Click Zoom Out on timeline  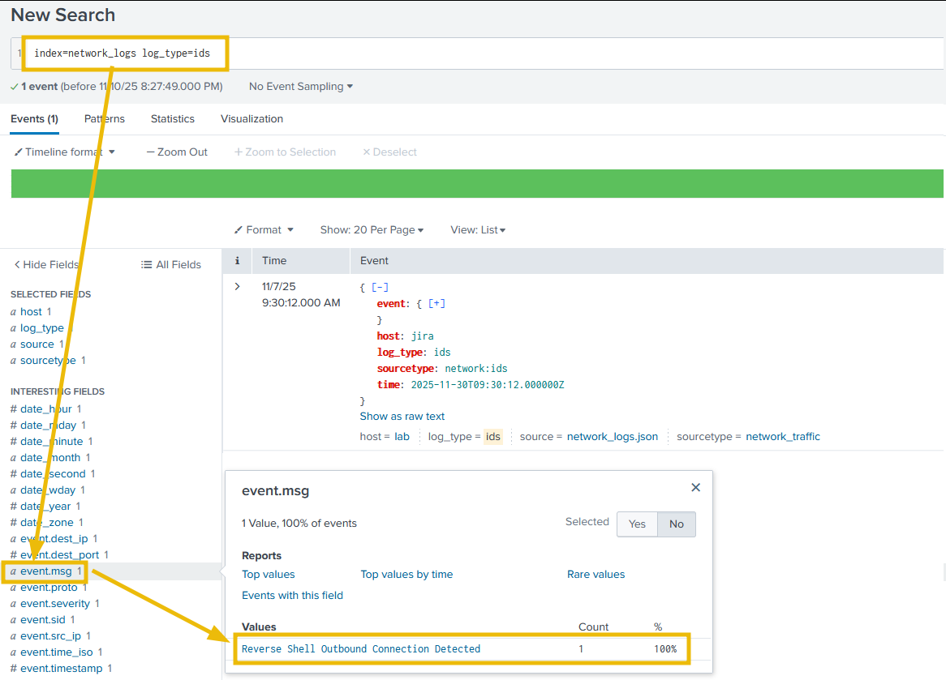[x=177, y=152]
